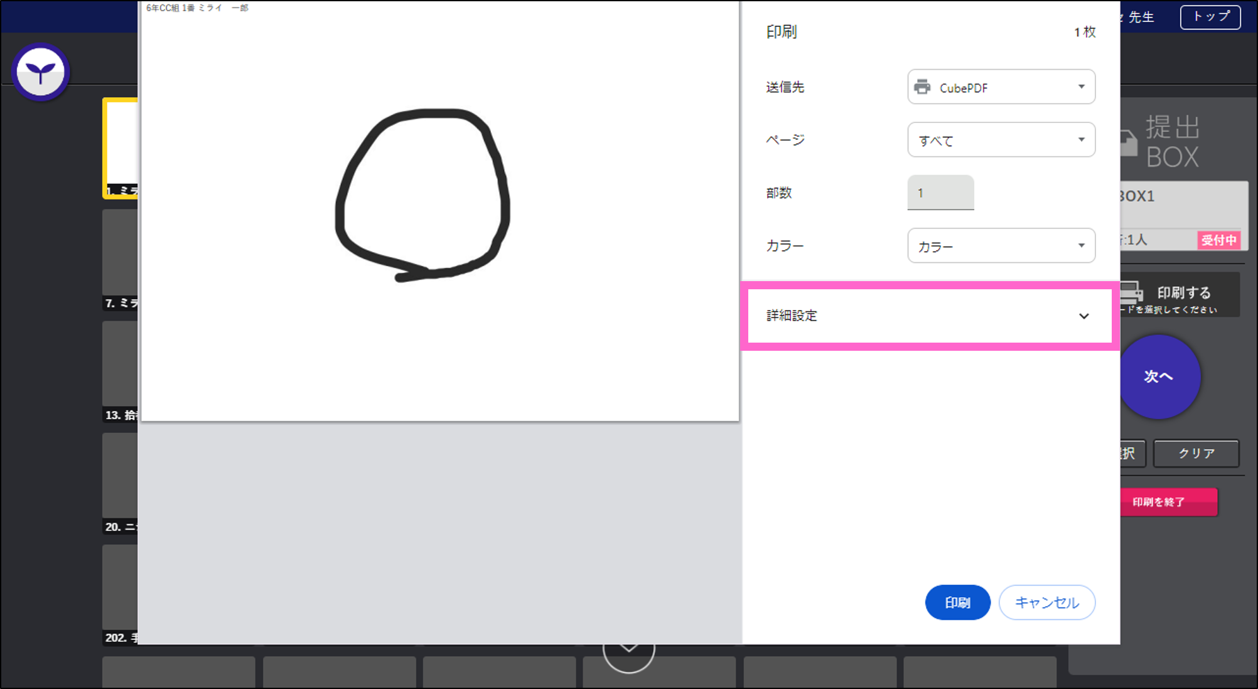The width and height of the screenshot is (1258, 689).
Task: Open the 送信先 printer dropdown
Action: (1001, 87)
